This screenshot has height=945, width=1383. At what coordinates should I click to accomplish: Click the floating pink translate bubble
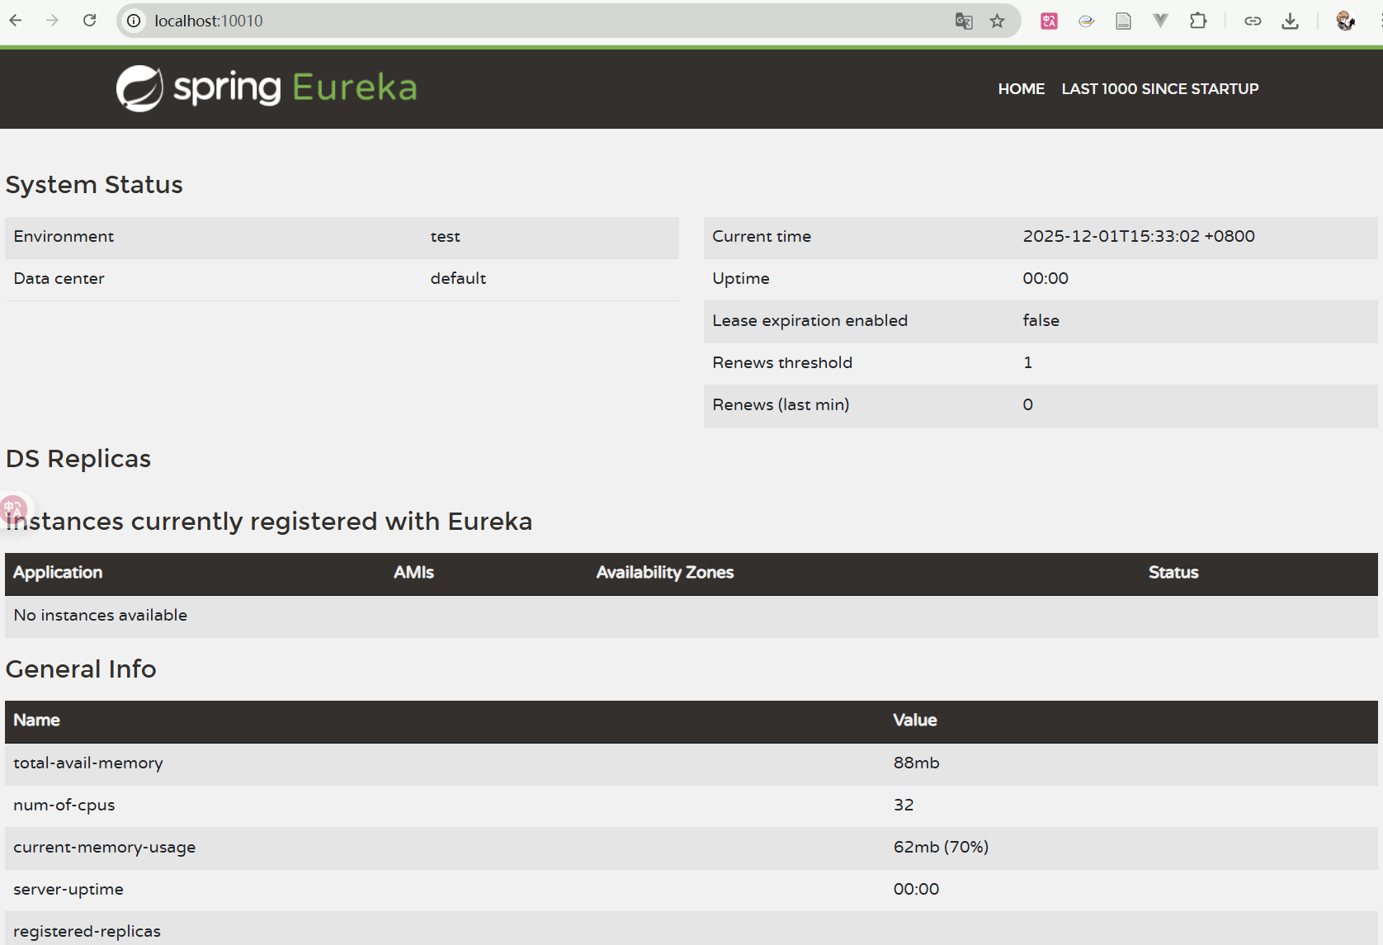[13, 508]
